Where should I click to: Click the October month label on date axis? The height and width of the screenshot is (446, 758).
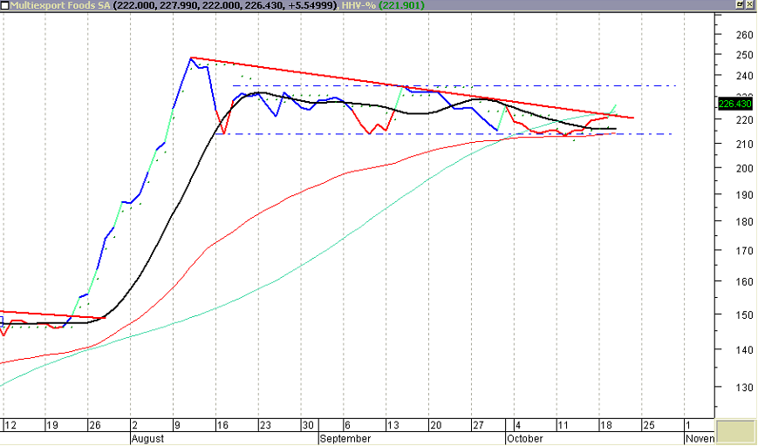[524, 439]
